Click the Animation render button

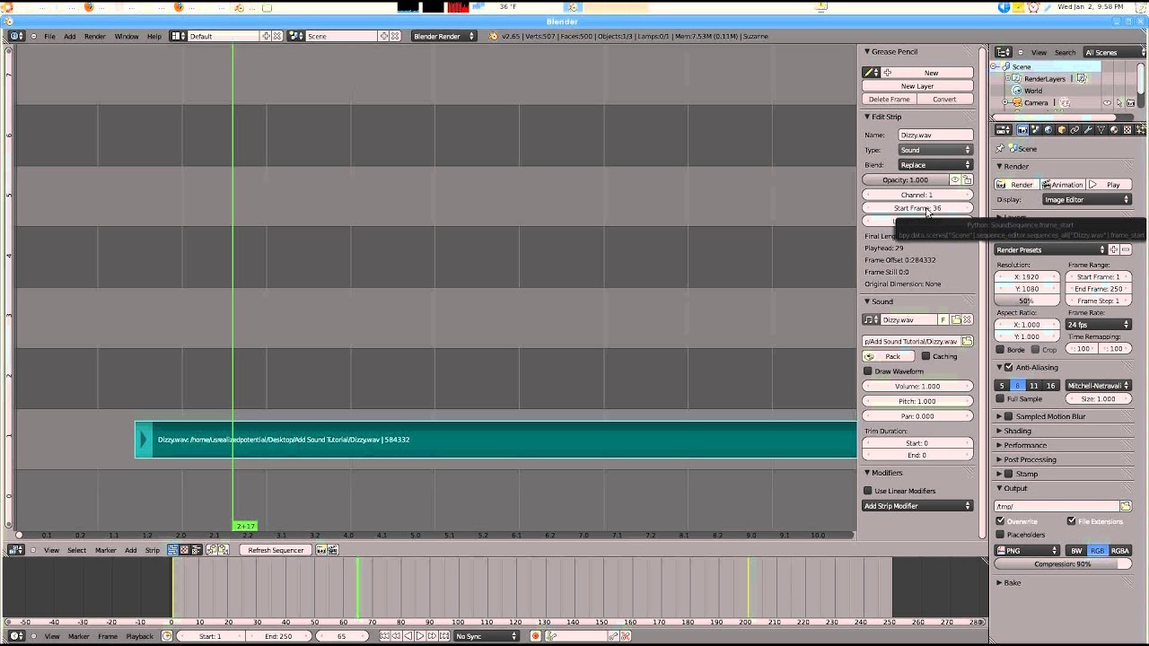(1063, 185)
